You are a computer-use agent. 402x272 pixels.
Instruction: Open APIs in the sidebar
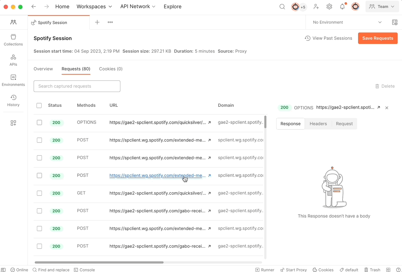[x=13, y=60]
